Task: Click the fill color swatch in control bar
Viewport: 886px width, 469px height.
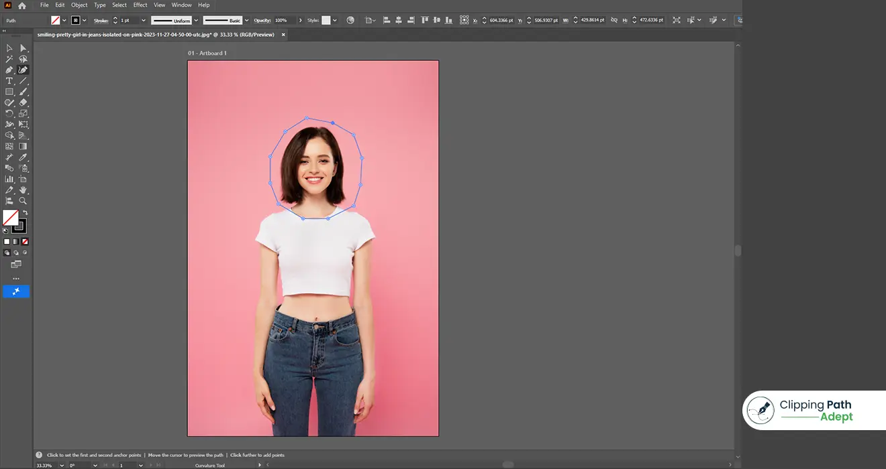Action: click(55, 20)
